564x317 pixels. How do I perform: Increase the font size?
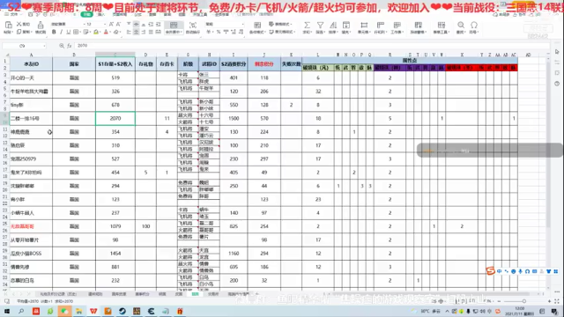[111, 24]
